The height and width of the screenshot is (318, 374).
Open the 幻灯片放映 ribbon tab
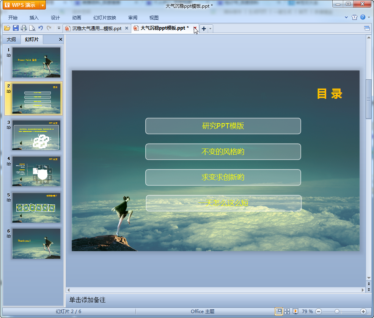(105, 18)
